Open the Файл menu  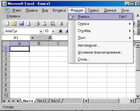click(x=17, y=10)
